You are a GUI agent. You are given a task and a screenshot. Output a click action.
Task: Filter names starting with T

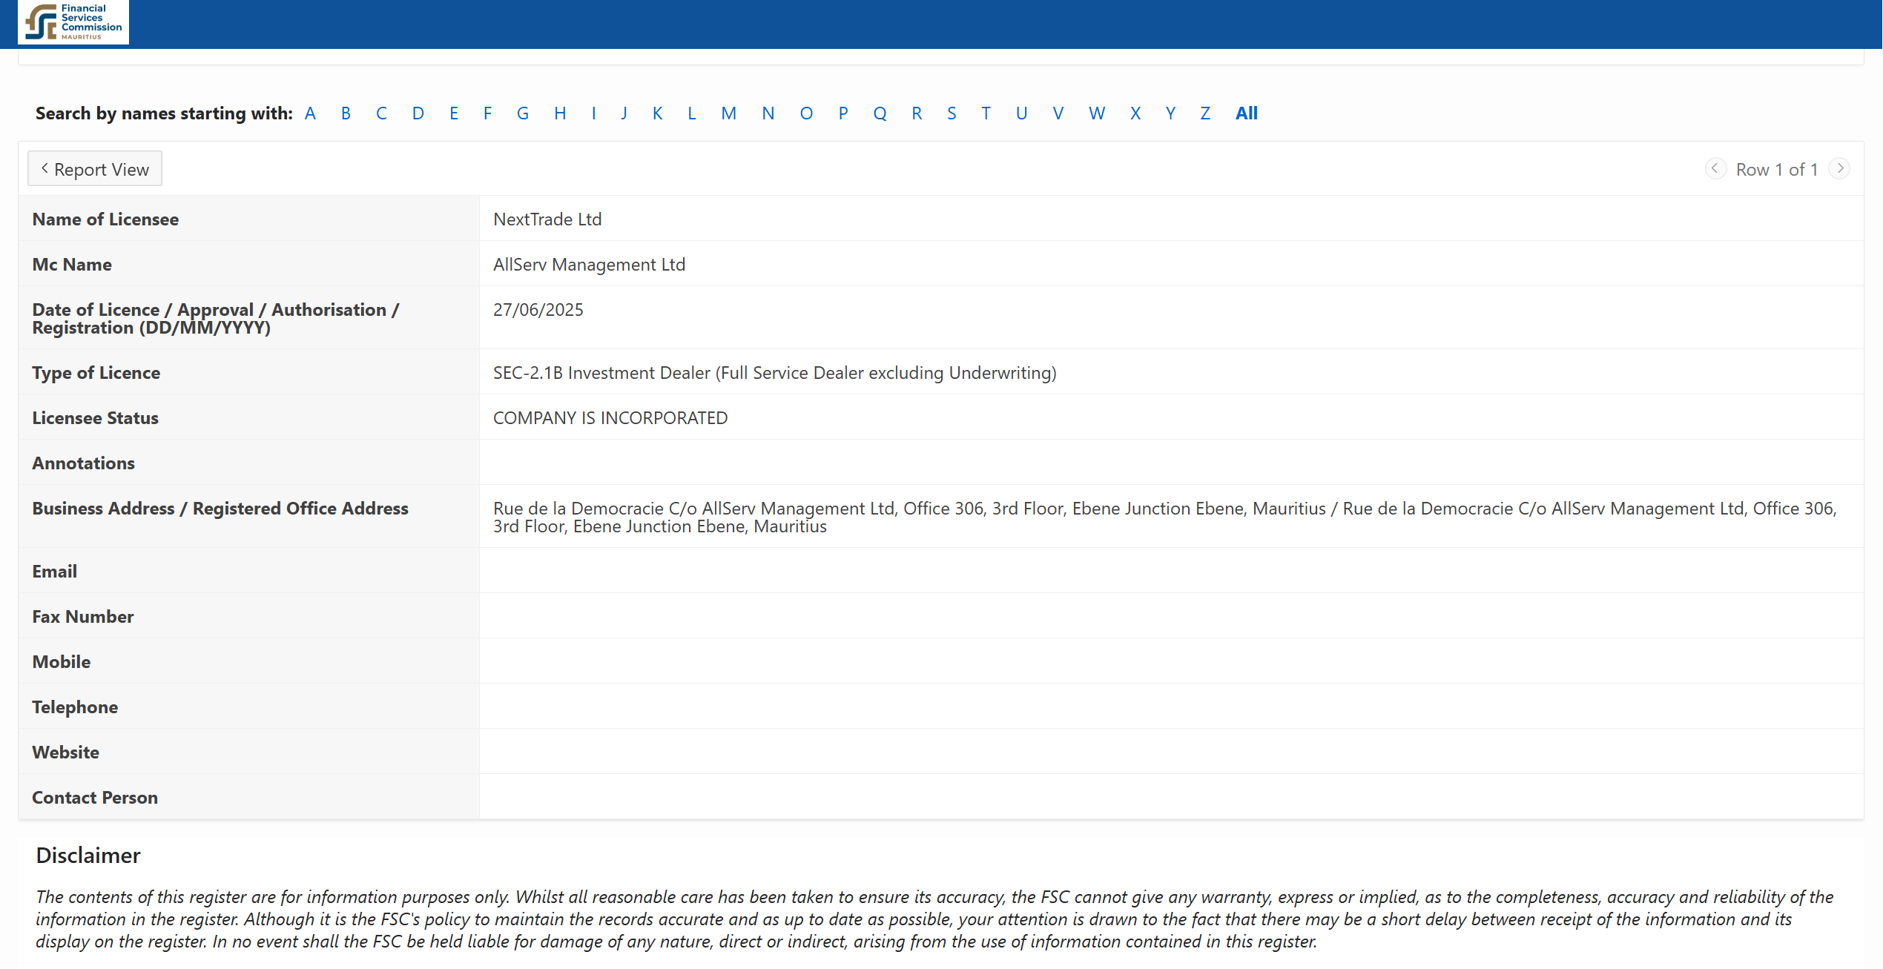(x=986, y=113)
